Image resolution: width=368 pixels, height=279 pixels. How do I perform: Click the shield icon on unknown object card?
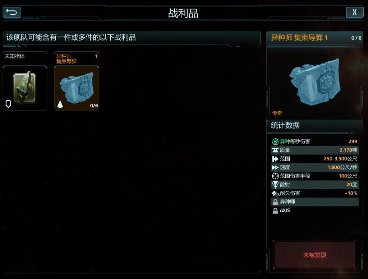click(8, 104)
